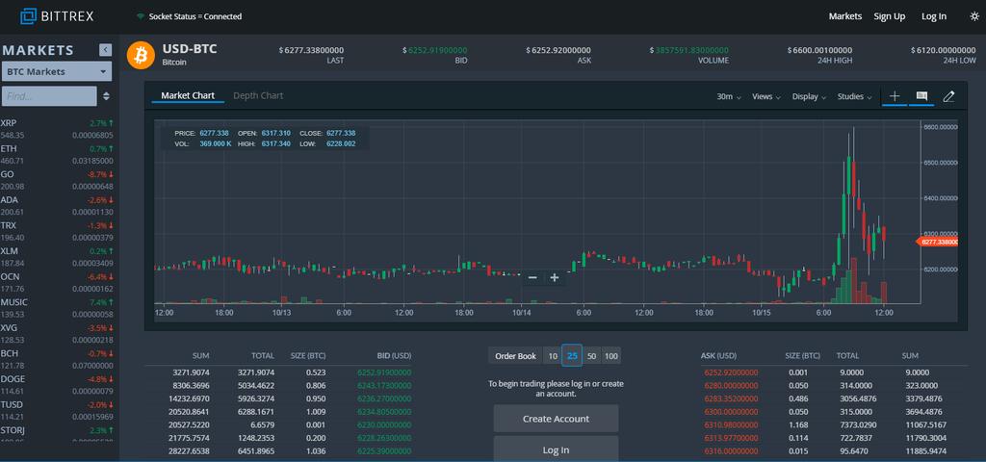Select the DOGE market row
The height and width of the screenshot is (462, 986).
click(x=57, y=385)
